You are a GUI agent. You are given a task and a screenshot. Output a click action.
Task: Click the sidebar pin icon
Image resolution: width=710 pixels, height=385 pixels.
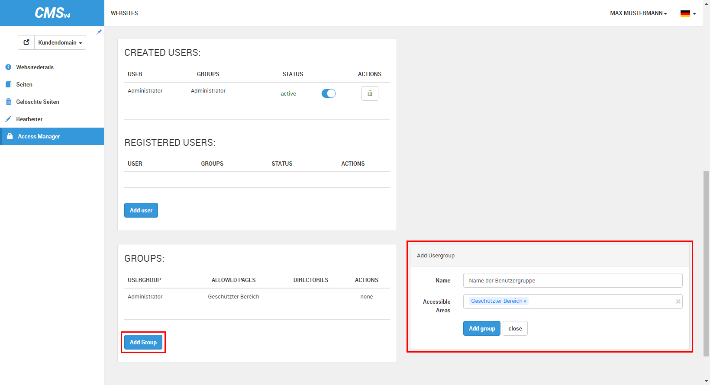(99, 32)
